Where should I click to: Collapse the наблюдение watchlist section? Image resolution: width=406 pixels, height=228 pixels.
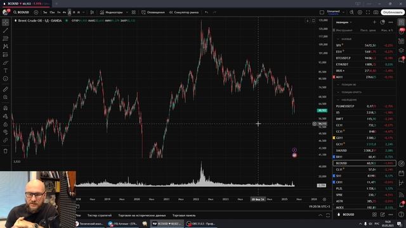tap(338, 99)
